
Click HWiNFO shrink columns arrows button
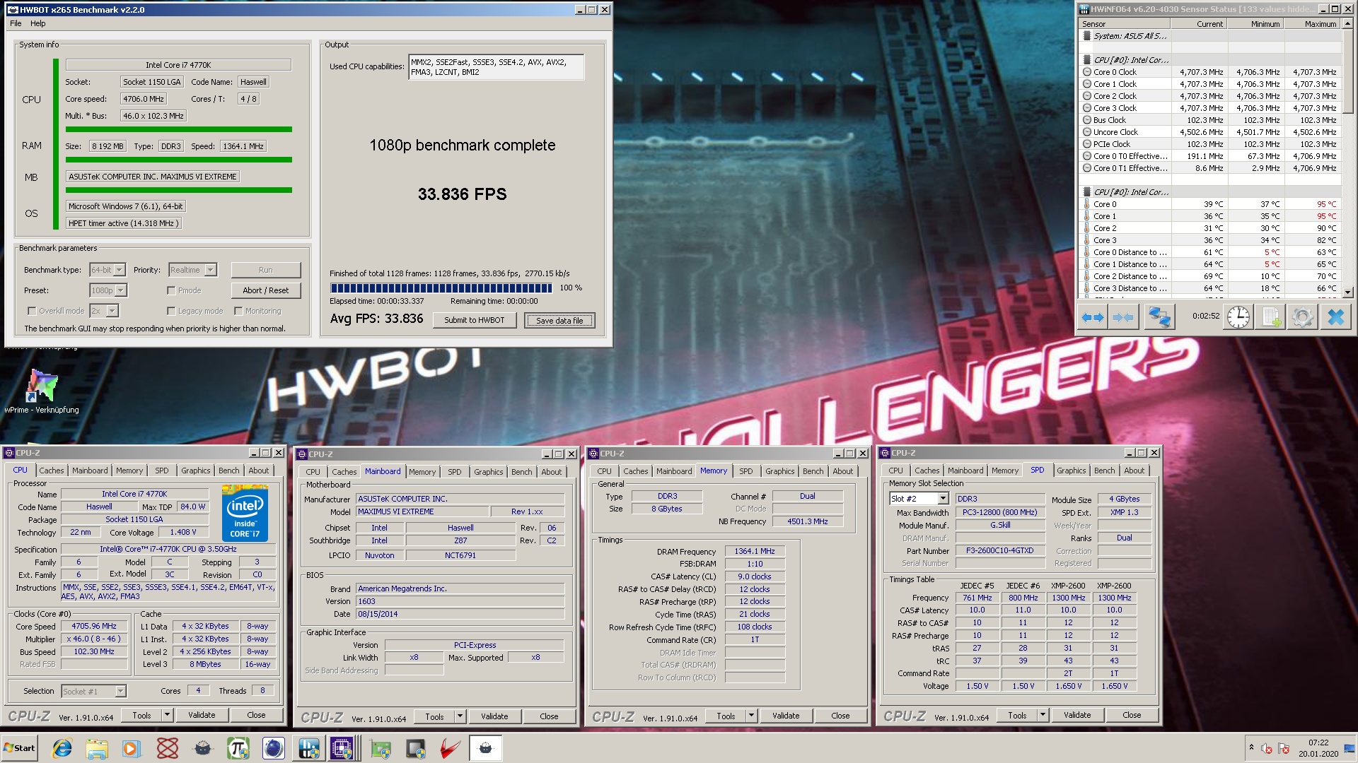click(x=1122, y=318)
